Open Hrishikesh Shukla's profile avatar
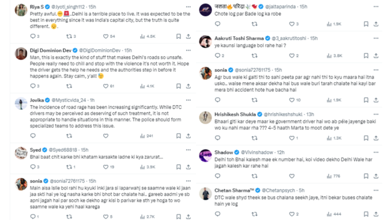 (205, 117)
